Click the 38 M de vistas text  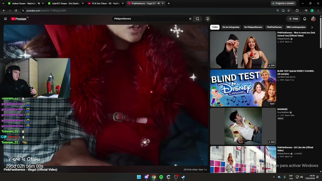[x=191, y=170]
